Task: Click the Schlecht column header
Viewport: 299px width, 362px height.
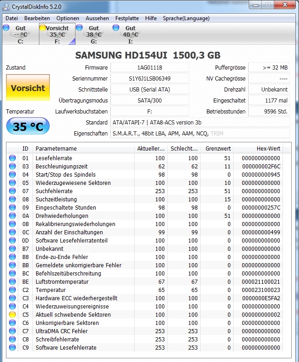Action: point(184,148)
